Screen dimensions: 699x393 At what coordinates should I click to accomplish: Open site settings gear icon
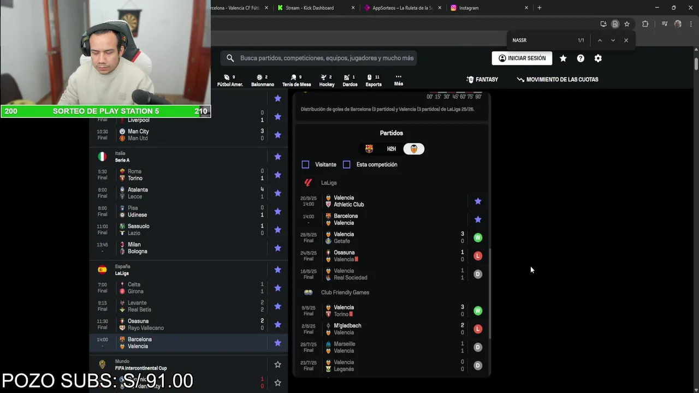click(598, 58)
